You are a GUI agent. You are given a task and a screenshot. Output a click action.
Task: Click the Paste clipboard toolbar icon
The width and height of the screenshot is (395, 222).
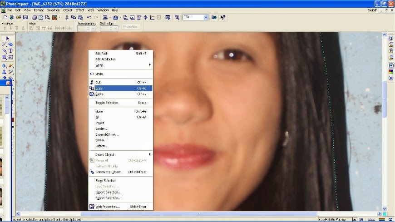click(80, 17)
